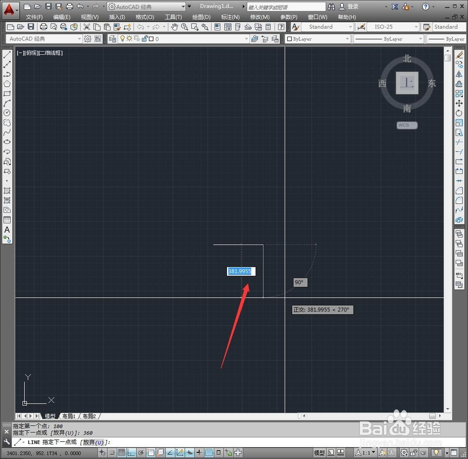Click the 放弃(U) option in command line
This screenshot has height=459, width=468.
click(x=93, y=442)
